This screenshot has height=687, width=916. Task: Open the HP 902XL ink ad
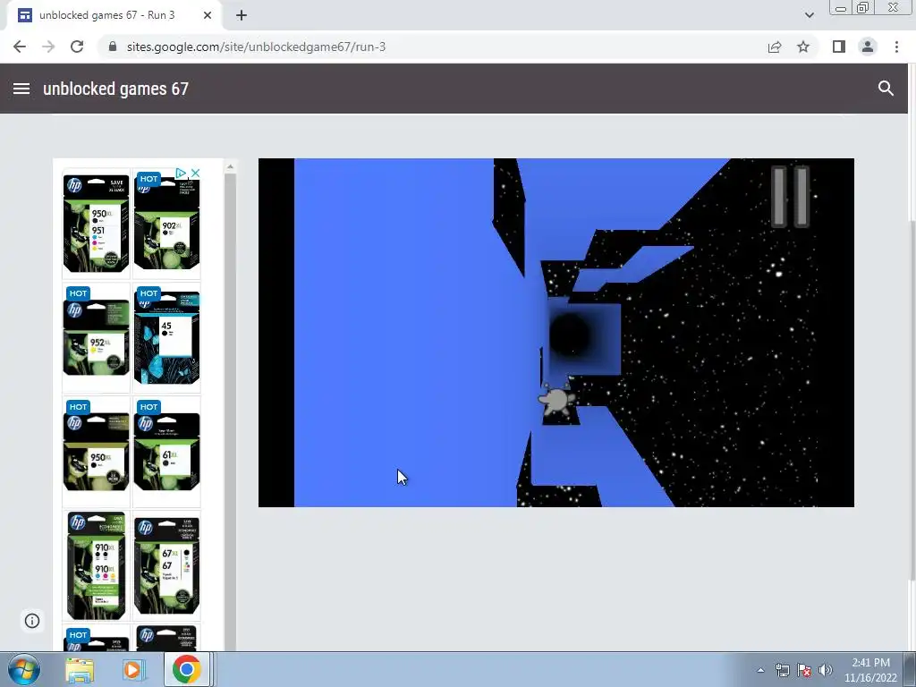coord(167,224)
